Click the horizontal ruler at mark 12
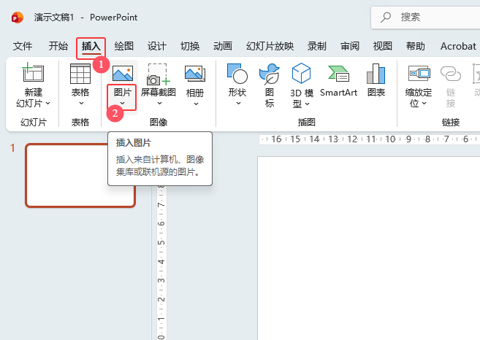 pyautogui.click(x=352, y=139)
